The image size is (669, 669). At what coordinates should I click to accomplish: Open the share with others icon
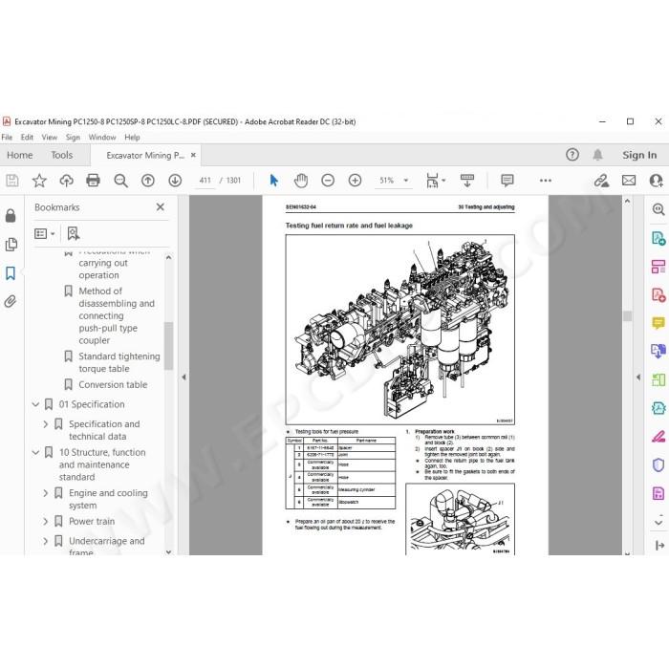[656, 181]
